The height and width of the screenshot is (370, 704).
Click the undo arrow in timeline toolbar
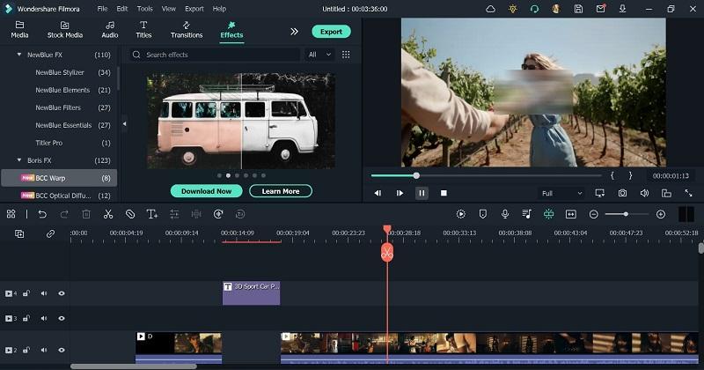pos(42,214)
